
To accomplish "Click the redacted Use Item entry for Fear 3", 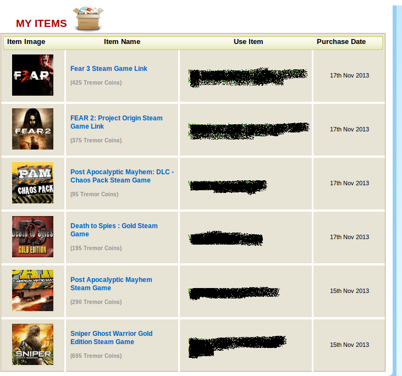I will pyautogui.click(x=247, y=76).
